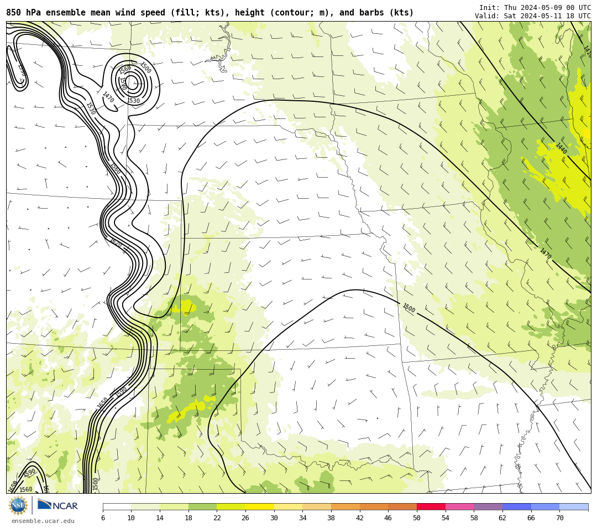The width and height of the screenshot is (597, 528).
Task: Click the colorbar tick label 22
Action: [217, 517]
